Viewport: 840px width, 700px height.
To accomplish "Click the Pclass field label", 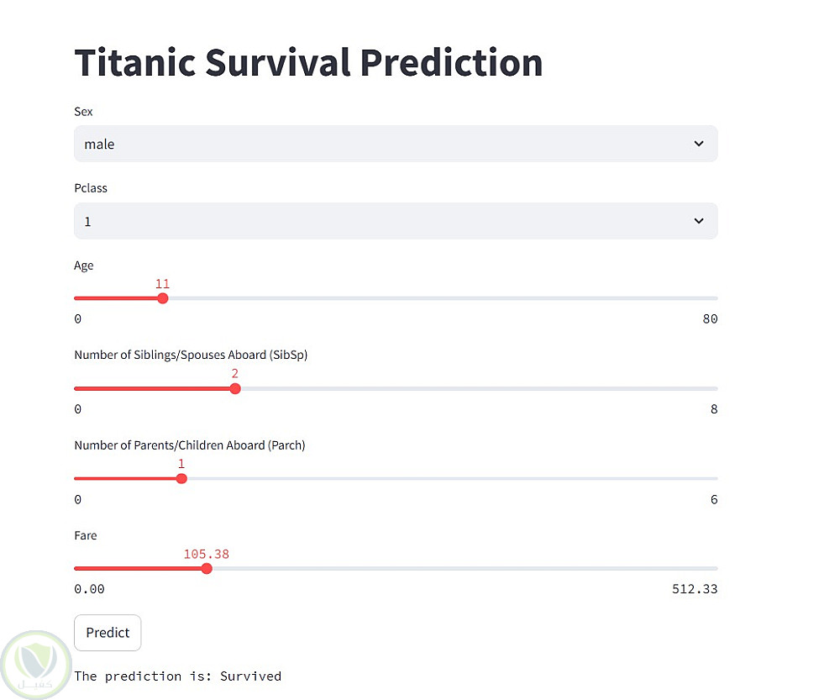I will coord(91,188).
